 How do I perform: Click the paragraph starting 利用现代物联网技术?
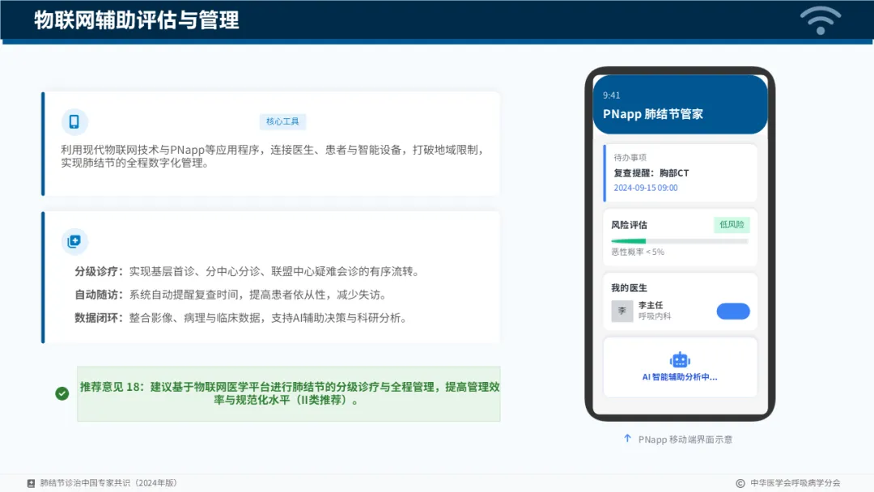point(273,156)
